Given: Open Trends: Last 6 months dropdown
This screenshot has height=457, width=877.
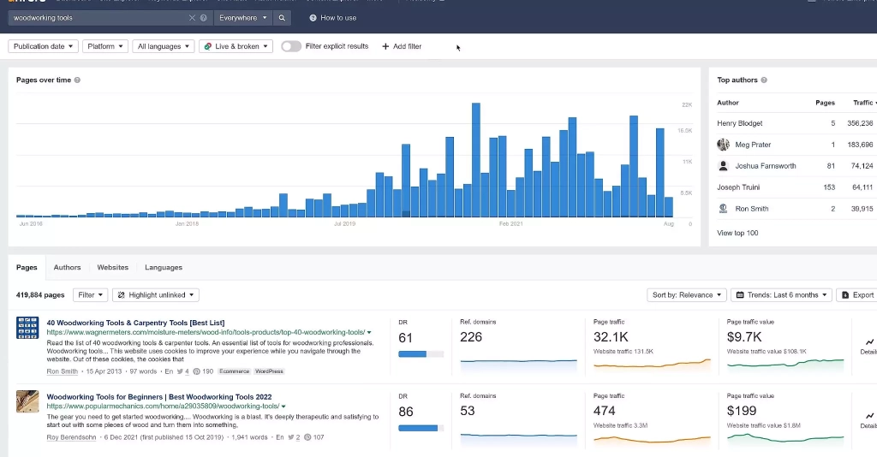Looking at the screenshot, I should (781, 295).
